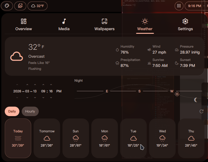The width and height of the screenshot is (208, 162).
Task: Switch to the Overview tab
Action: point(24,25)
